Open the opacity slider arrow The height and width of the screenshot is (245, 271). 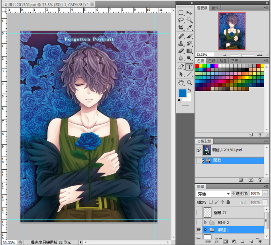point(265,193)
